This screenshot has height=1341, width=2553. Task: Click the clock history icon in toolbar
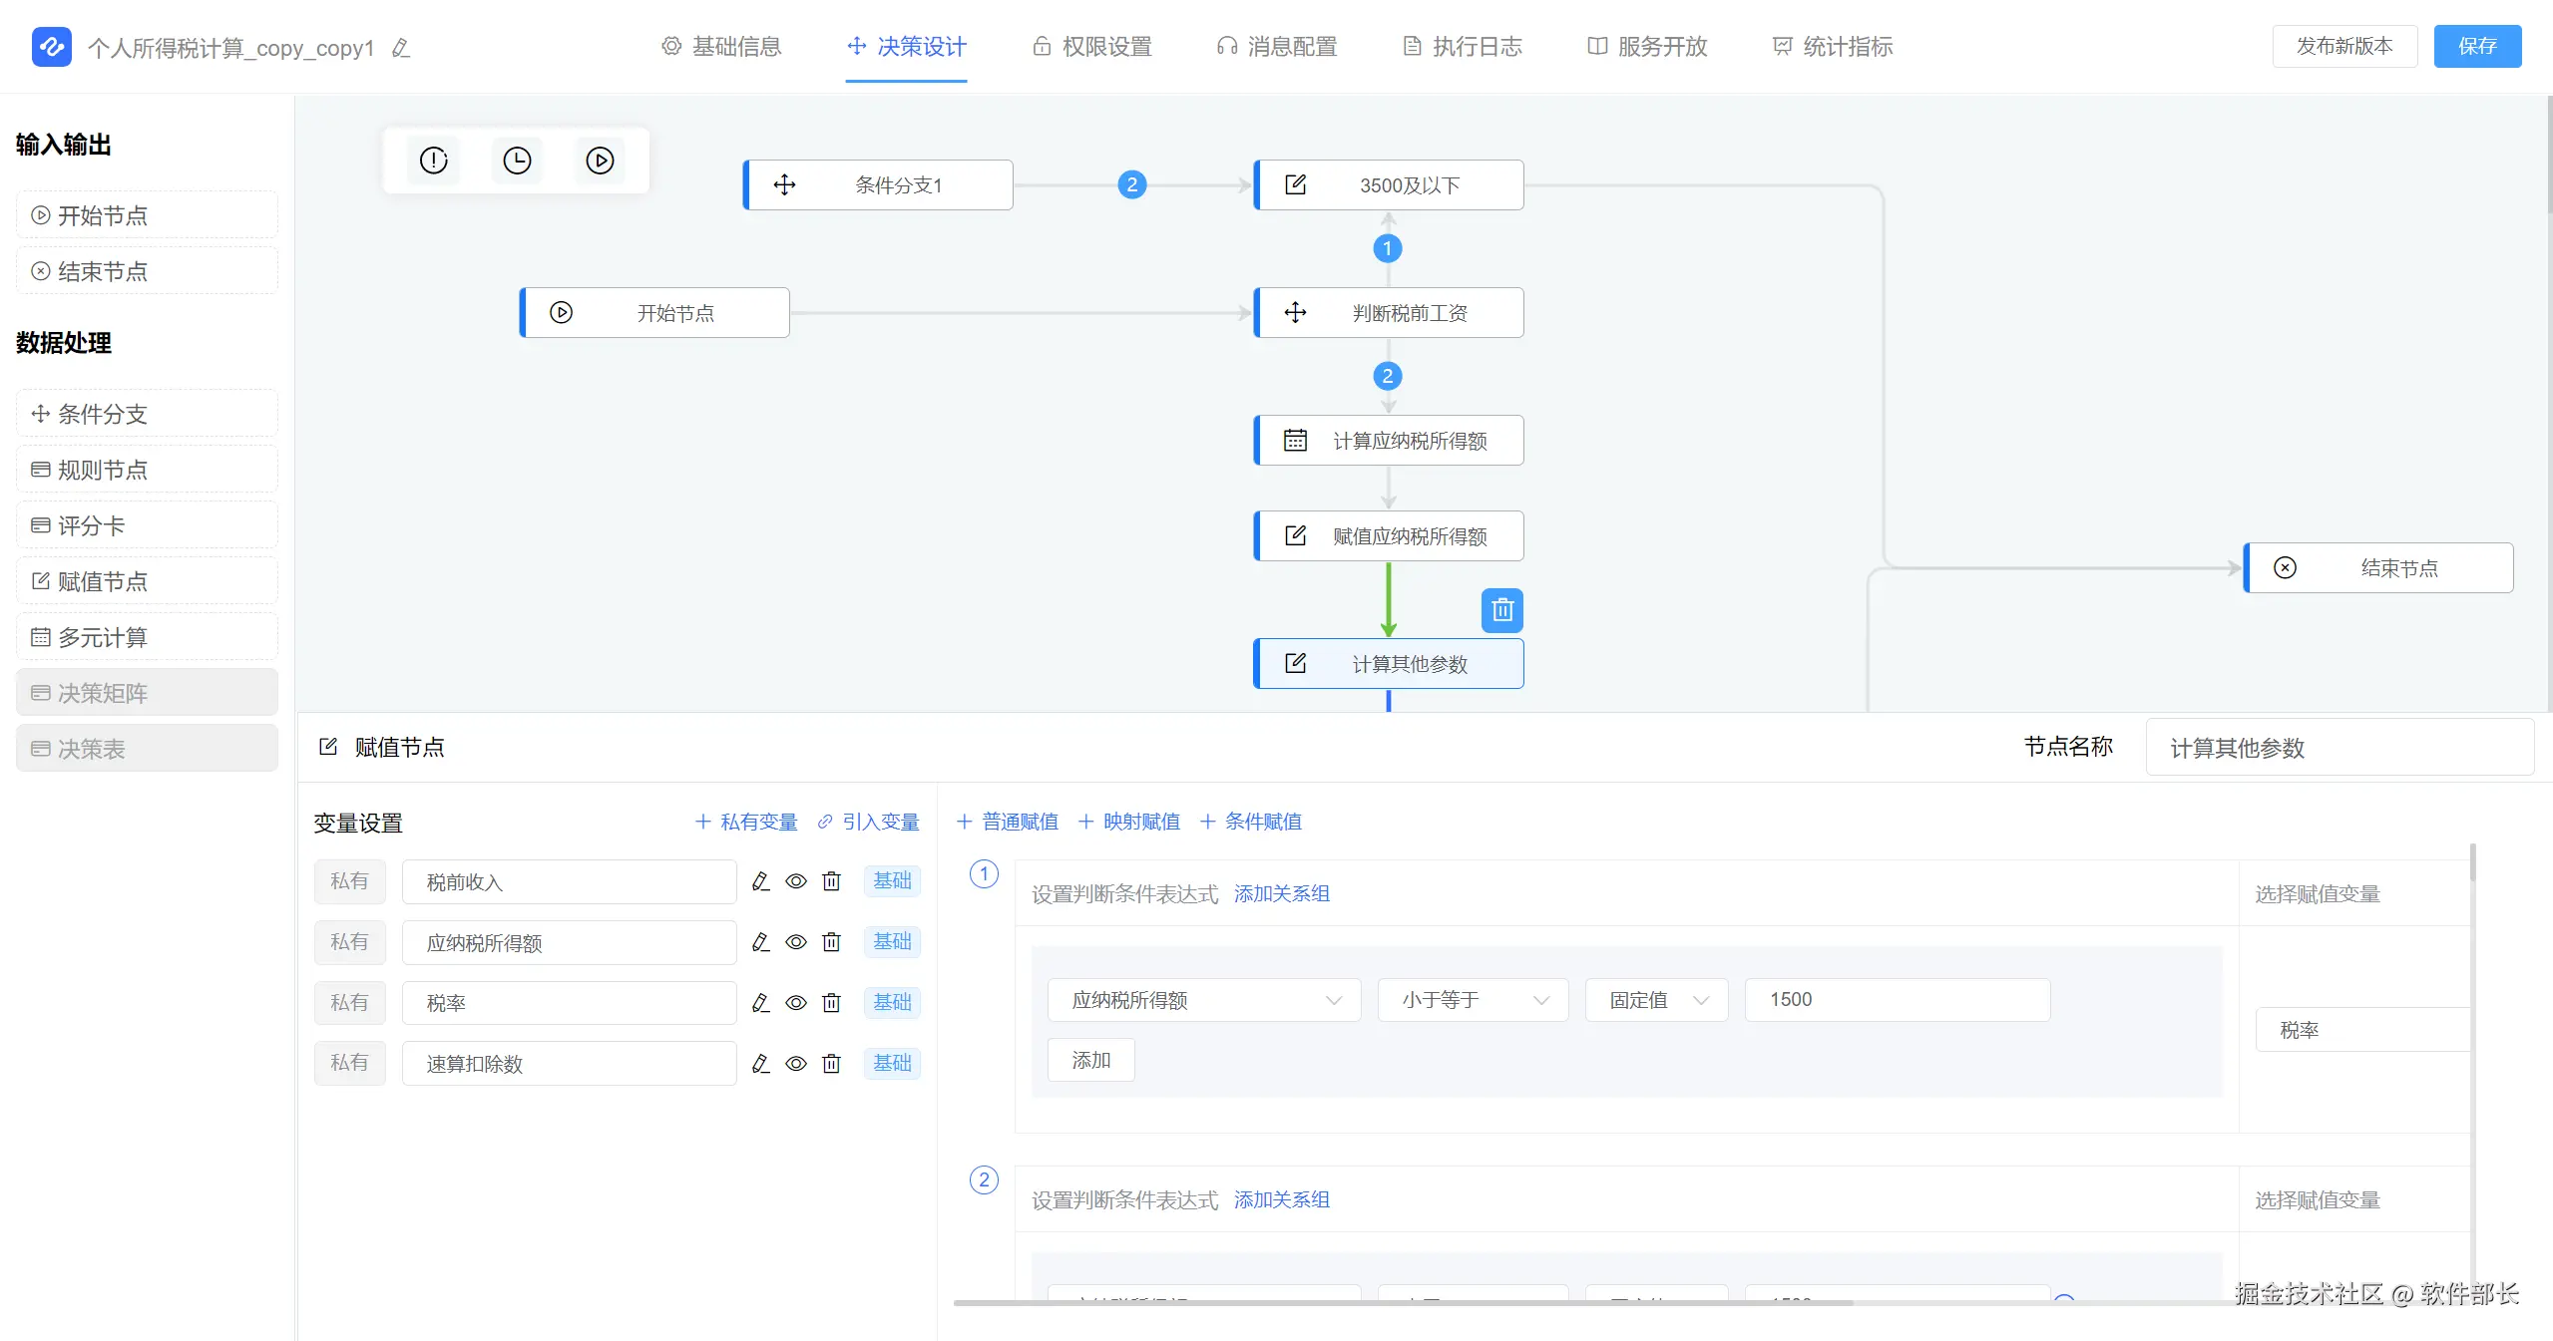pyautogui.click(x=517, y=161)
